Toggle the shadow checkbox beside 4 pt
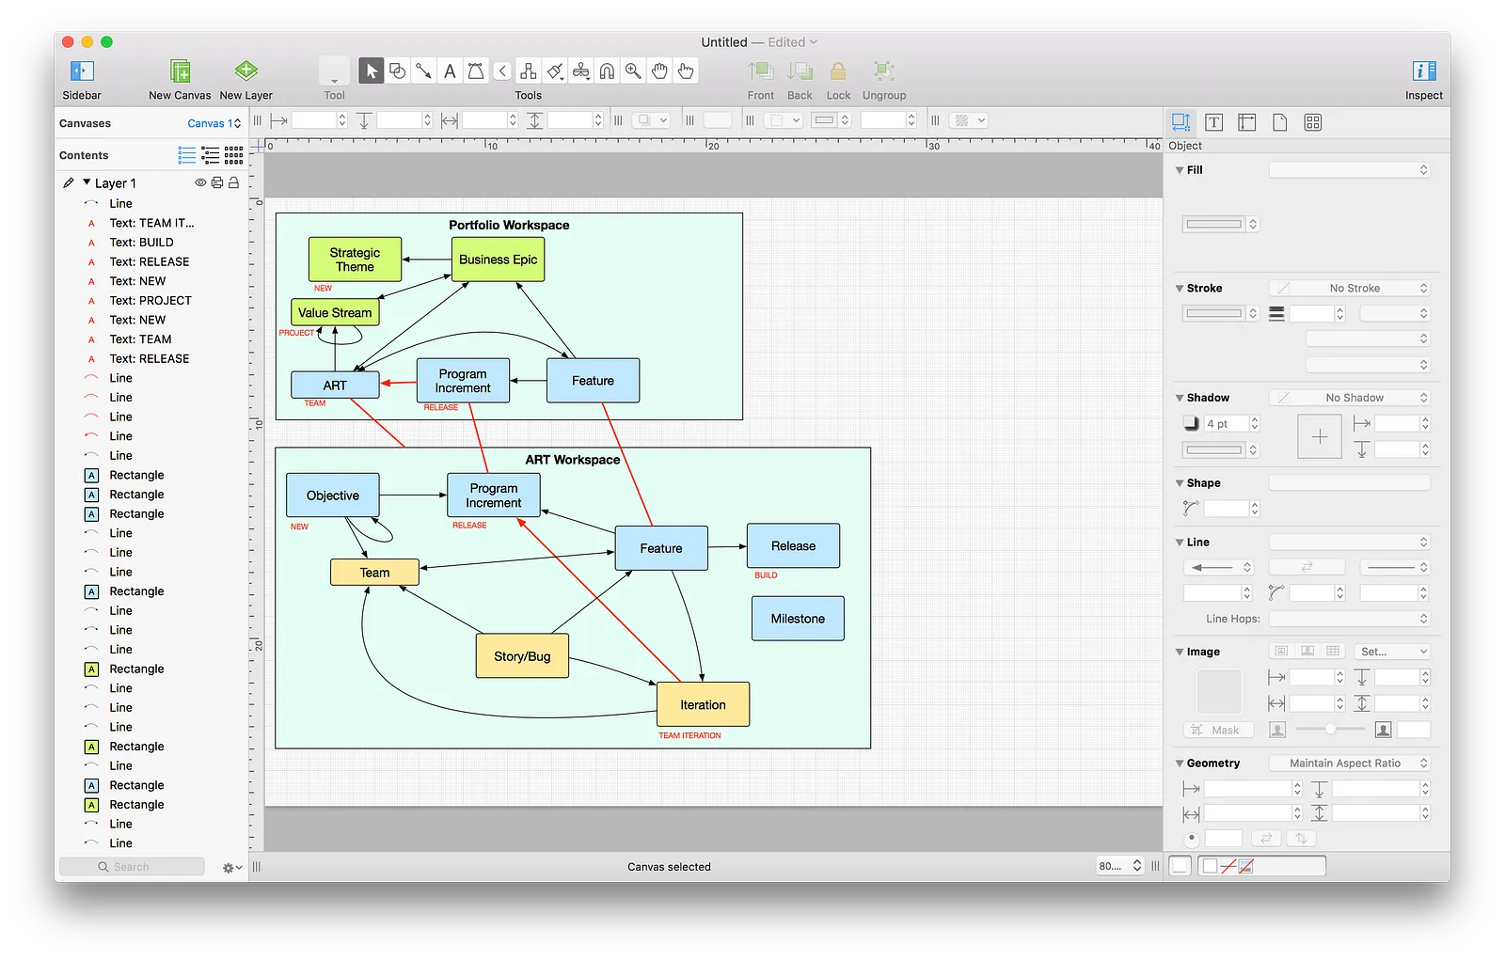This screenshot has height=960, width=1505. tap(1191, 423)
